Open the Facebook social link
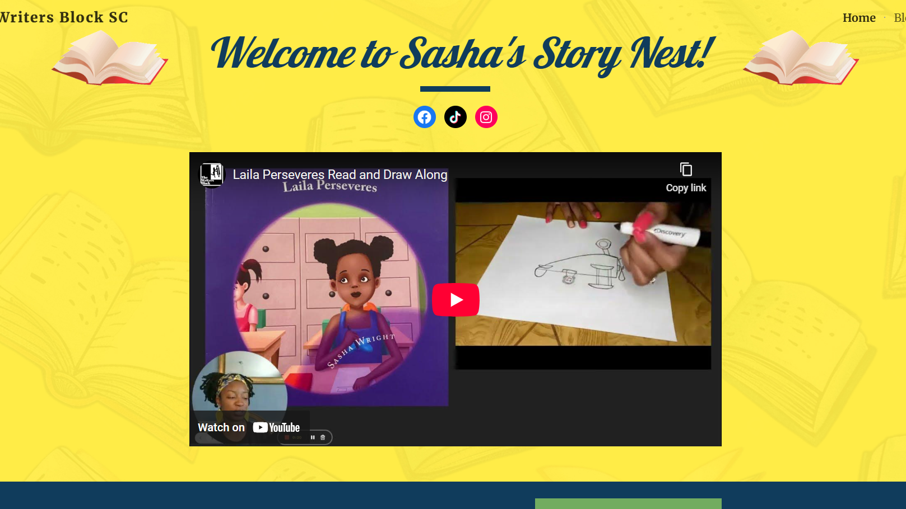 point(424,117)
